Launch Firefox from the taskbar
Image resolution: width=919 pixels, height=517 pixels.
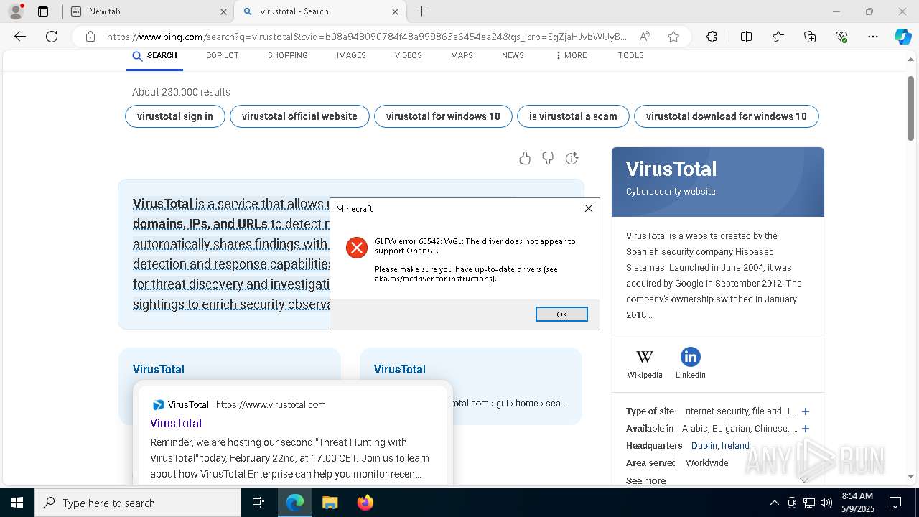[x=365, y=503]
